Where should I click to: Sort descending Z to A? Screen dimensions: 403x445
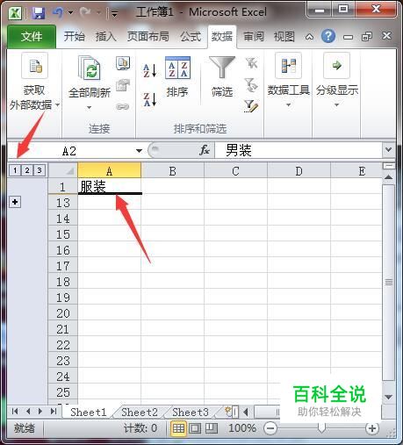tap(150, 99)
